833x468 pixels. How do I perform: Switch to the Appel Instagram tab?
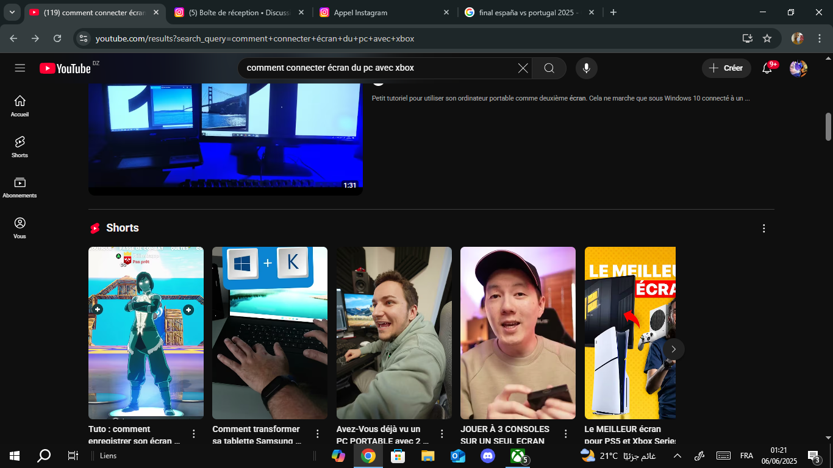385,12
